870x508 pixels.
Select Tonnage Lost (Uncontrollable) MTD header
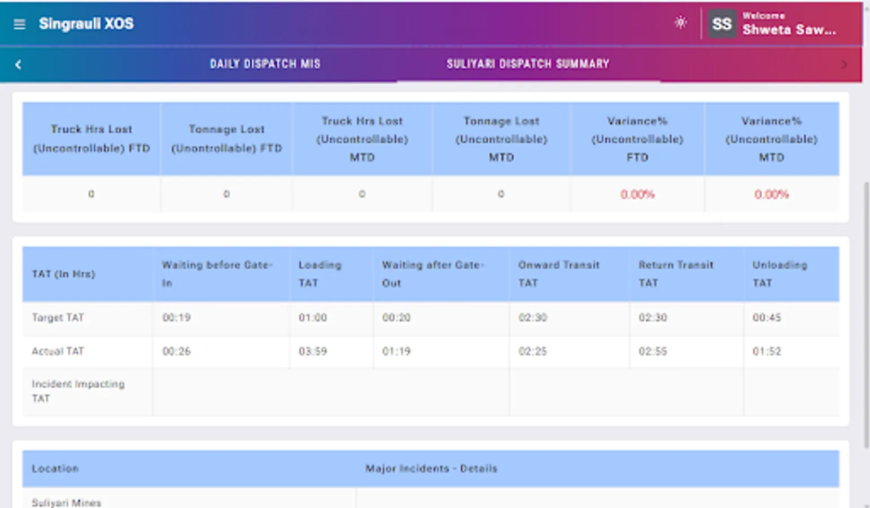tap(501, 139)
